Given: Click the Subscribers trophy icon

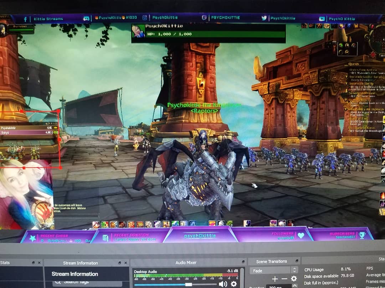Looking at the screenshot, I should point(362,235).
